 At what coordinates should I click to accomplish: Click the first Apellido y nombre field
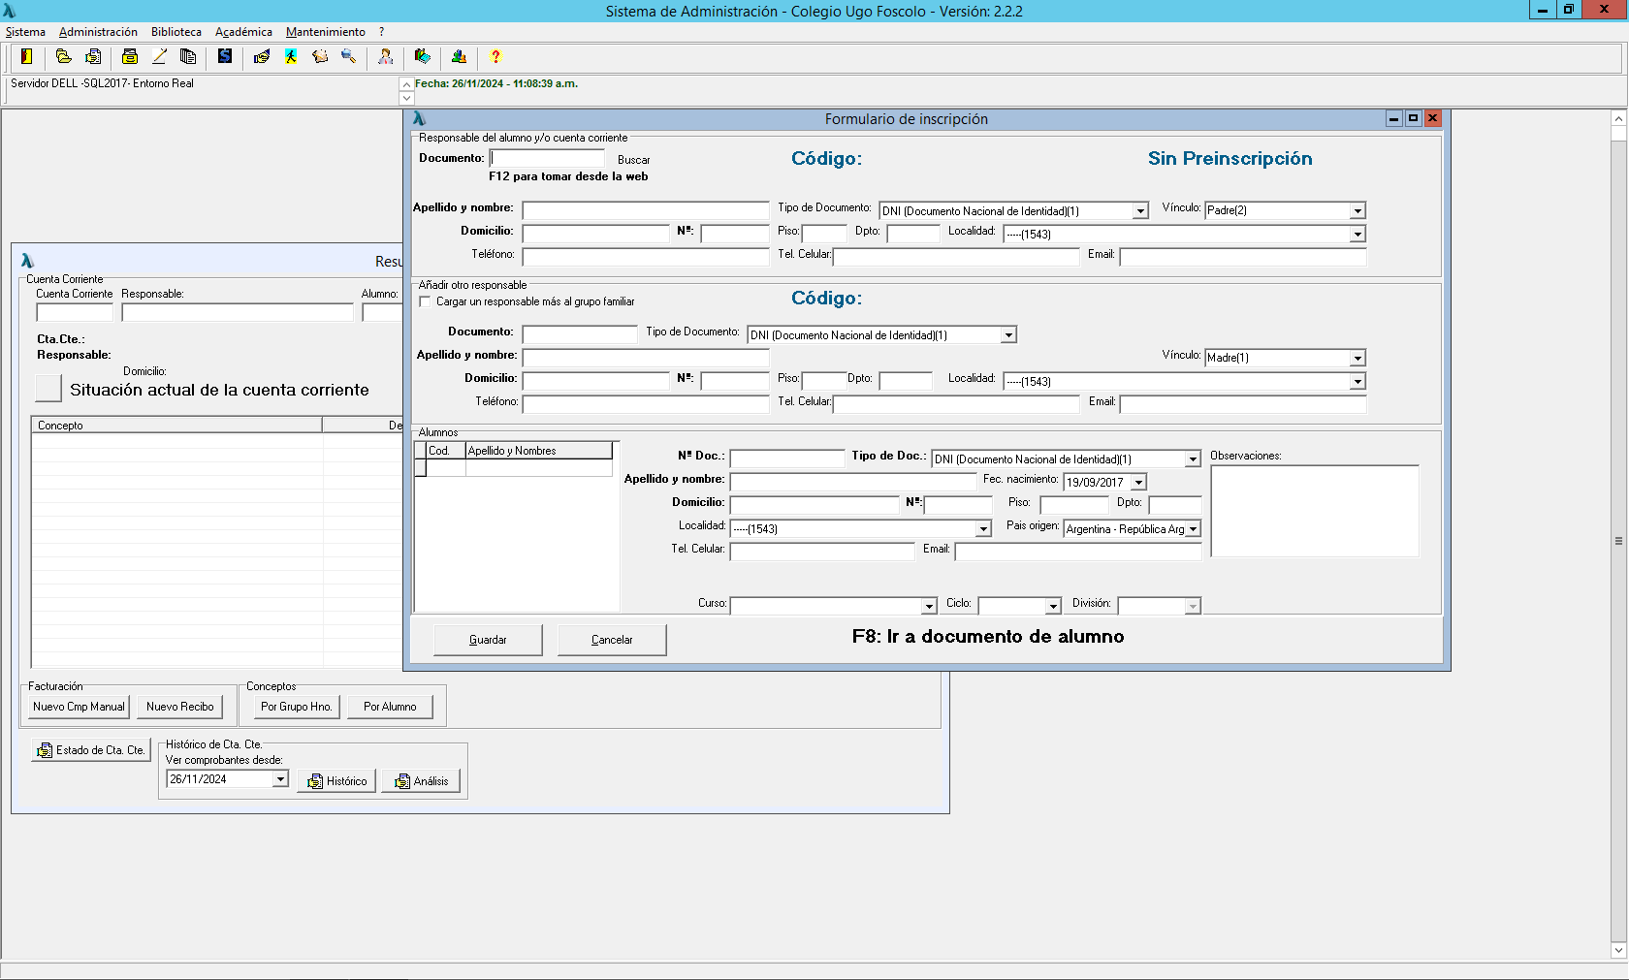[646, 210]
